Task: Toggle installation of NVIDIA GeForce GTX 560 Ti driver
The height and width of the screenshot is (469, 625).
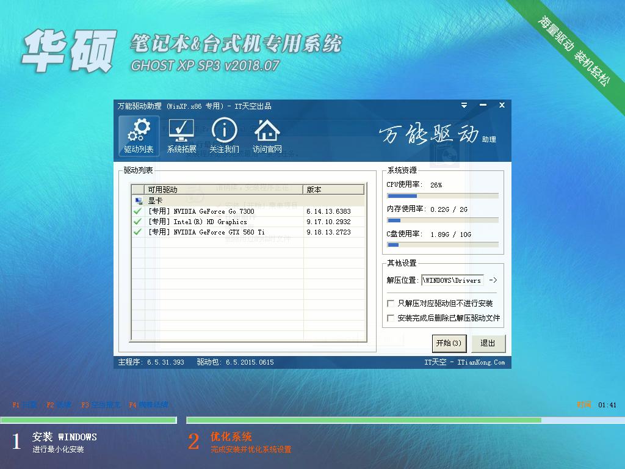Action: 137,232
